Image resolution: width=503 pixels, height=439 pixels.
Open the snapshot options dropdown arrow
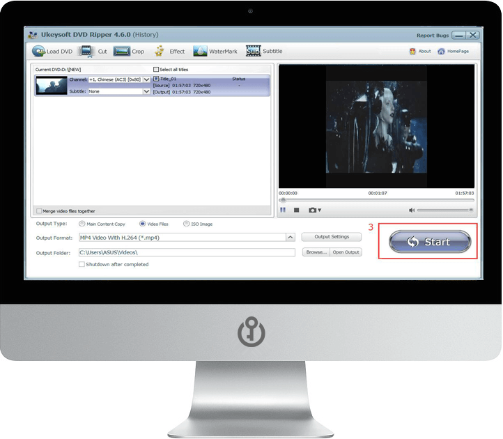(320, 210)
